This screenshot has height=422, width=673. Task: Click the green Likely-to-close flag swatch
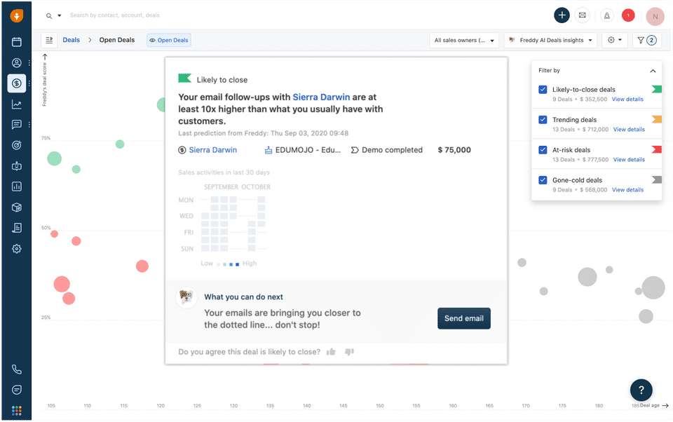(657, 89)
